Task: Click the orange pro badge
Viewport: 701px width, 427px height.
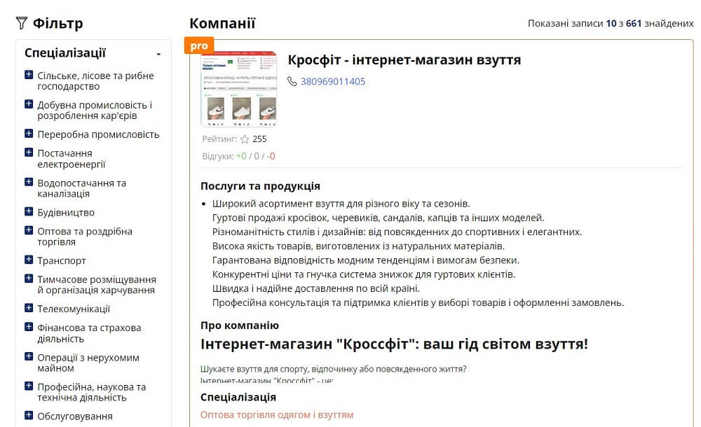Action: pos(199,45)
